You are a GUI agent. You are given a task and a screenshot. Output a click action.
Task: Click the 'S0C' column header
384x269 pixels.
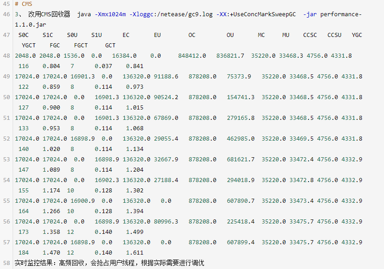pos(23,35)
